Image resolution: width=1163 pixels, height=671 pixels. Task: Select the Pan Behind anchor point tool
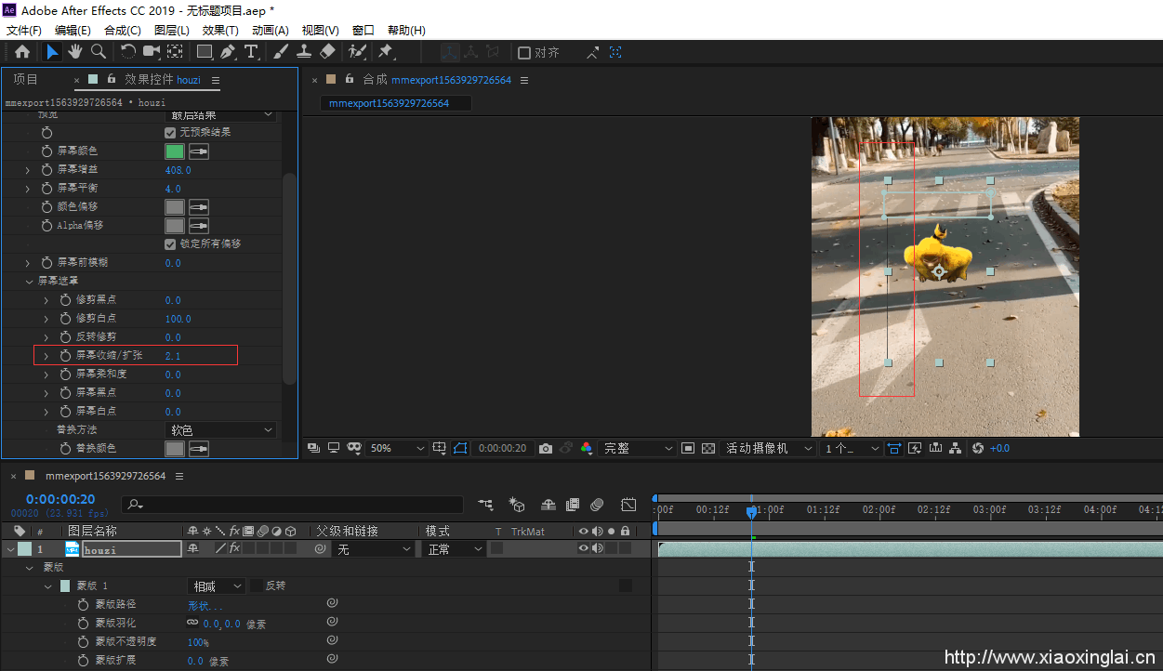[x=175, y=52]
